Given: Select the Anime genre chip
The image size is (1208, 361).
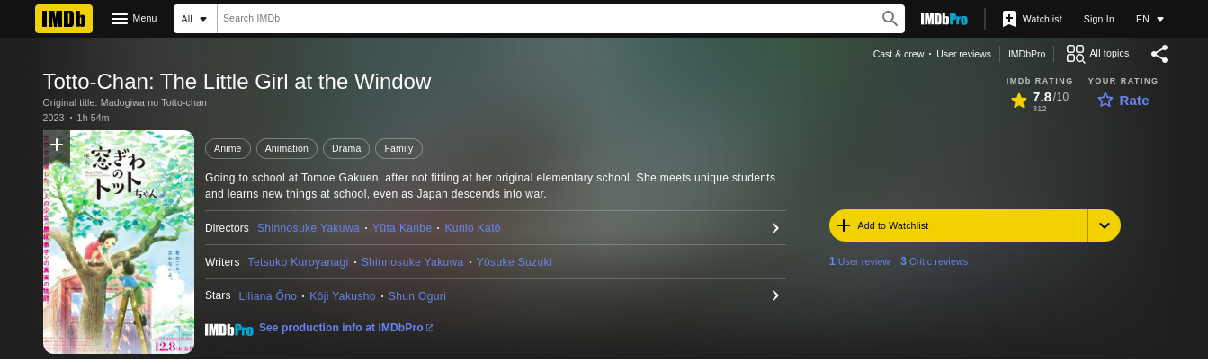Looking at the screenshot, I should pyautogui.click(x=228, y=148).
